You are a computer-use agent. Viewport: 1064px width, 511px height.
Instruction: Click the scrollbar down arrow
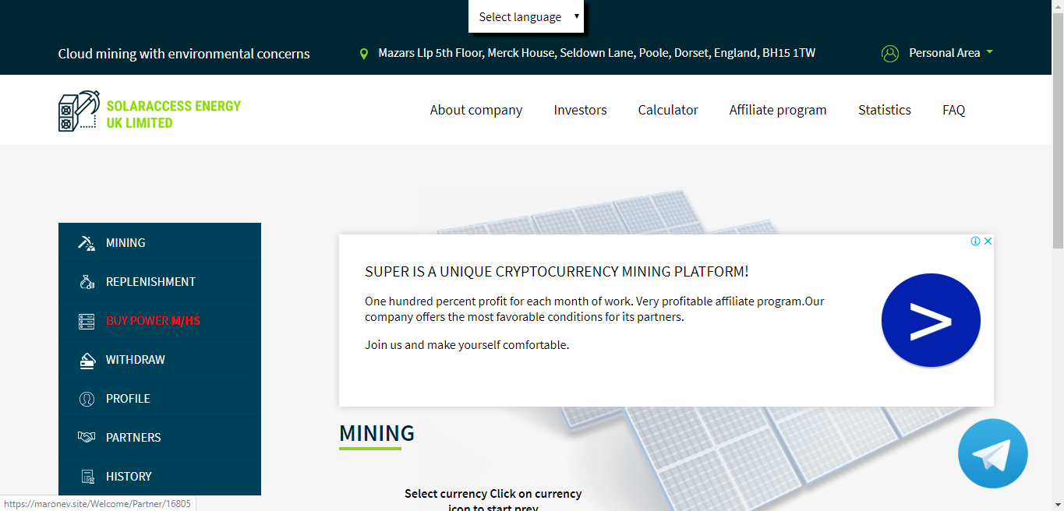(1059, 506)
